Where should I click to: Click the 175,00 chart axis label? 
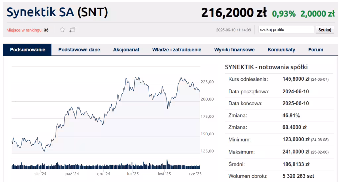pyautogui.click(x=207, y=116)
